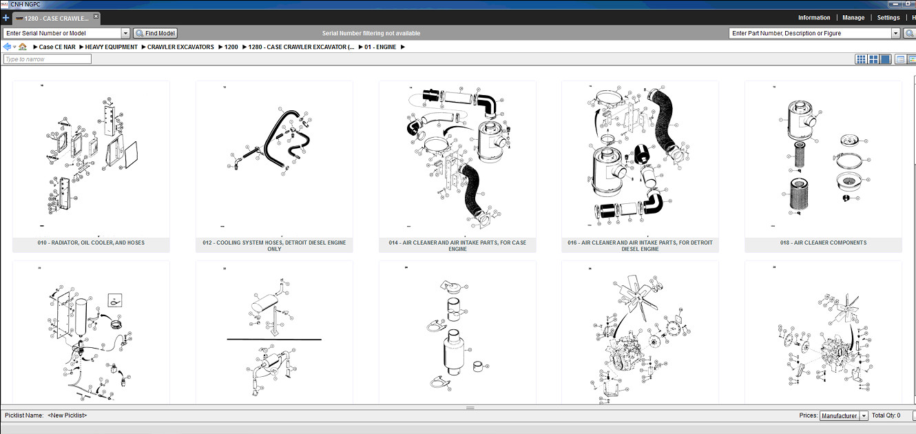This screenshot has width=916, height=434.
Task: Close the 1280 - CASE CRAWLE... tab
Action: [x=96, y=16]
